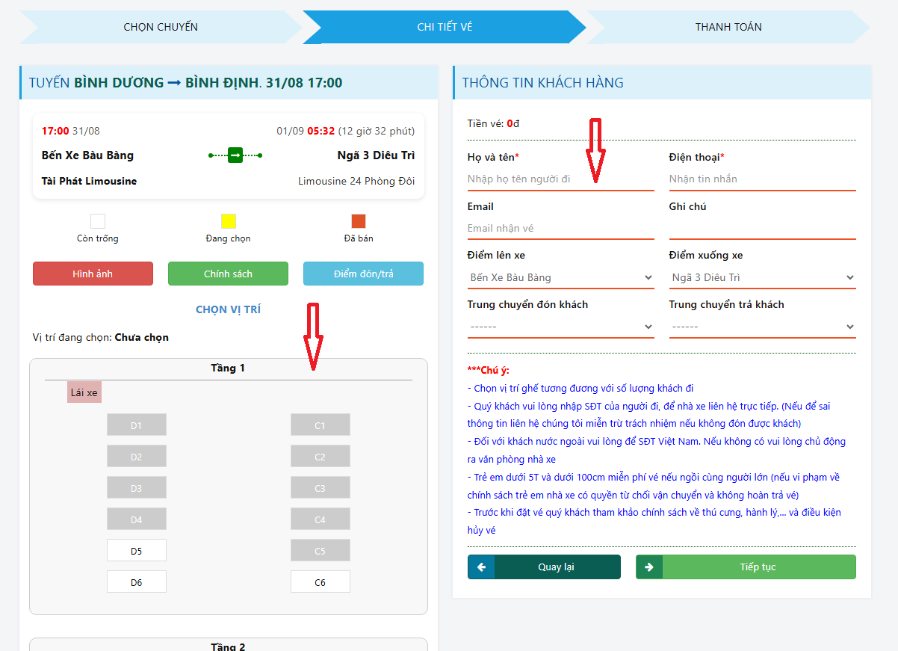The width and height of the screenshot is (898, 651).
Task: Open the Chính sách policy button
Action: click(x=228, y=274)
